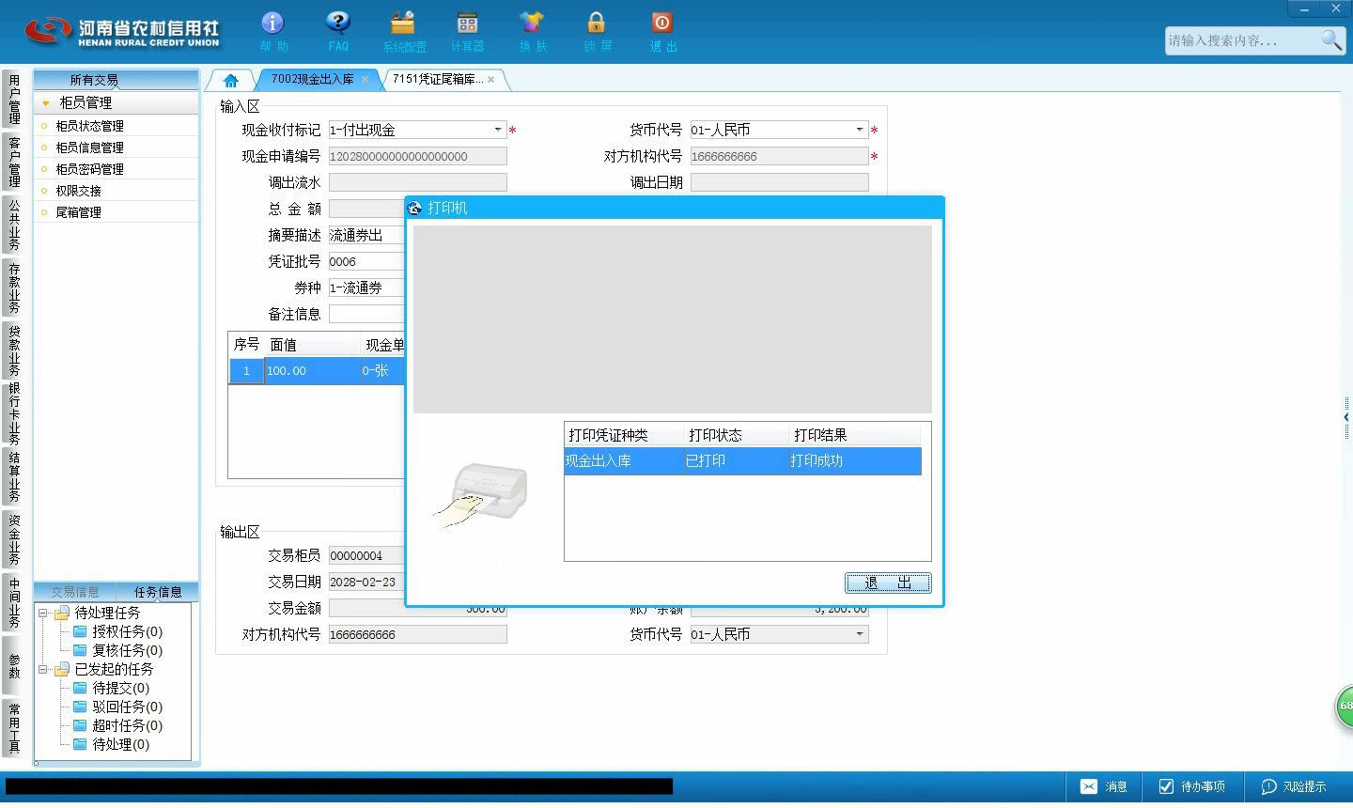Select the 结算业务 side tab

click(x=13, y=476)
